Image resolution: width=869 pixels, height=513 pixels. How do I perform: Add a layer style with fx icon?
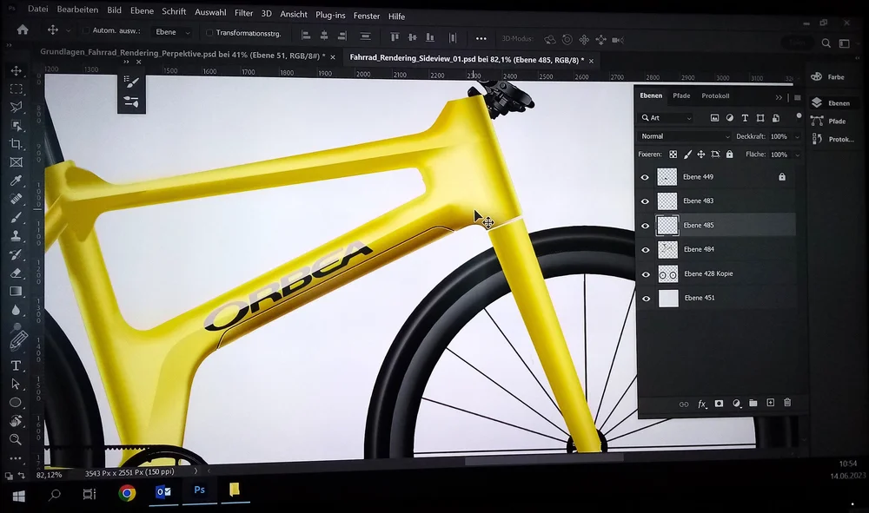coord(701,404)
